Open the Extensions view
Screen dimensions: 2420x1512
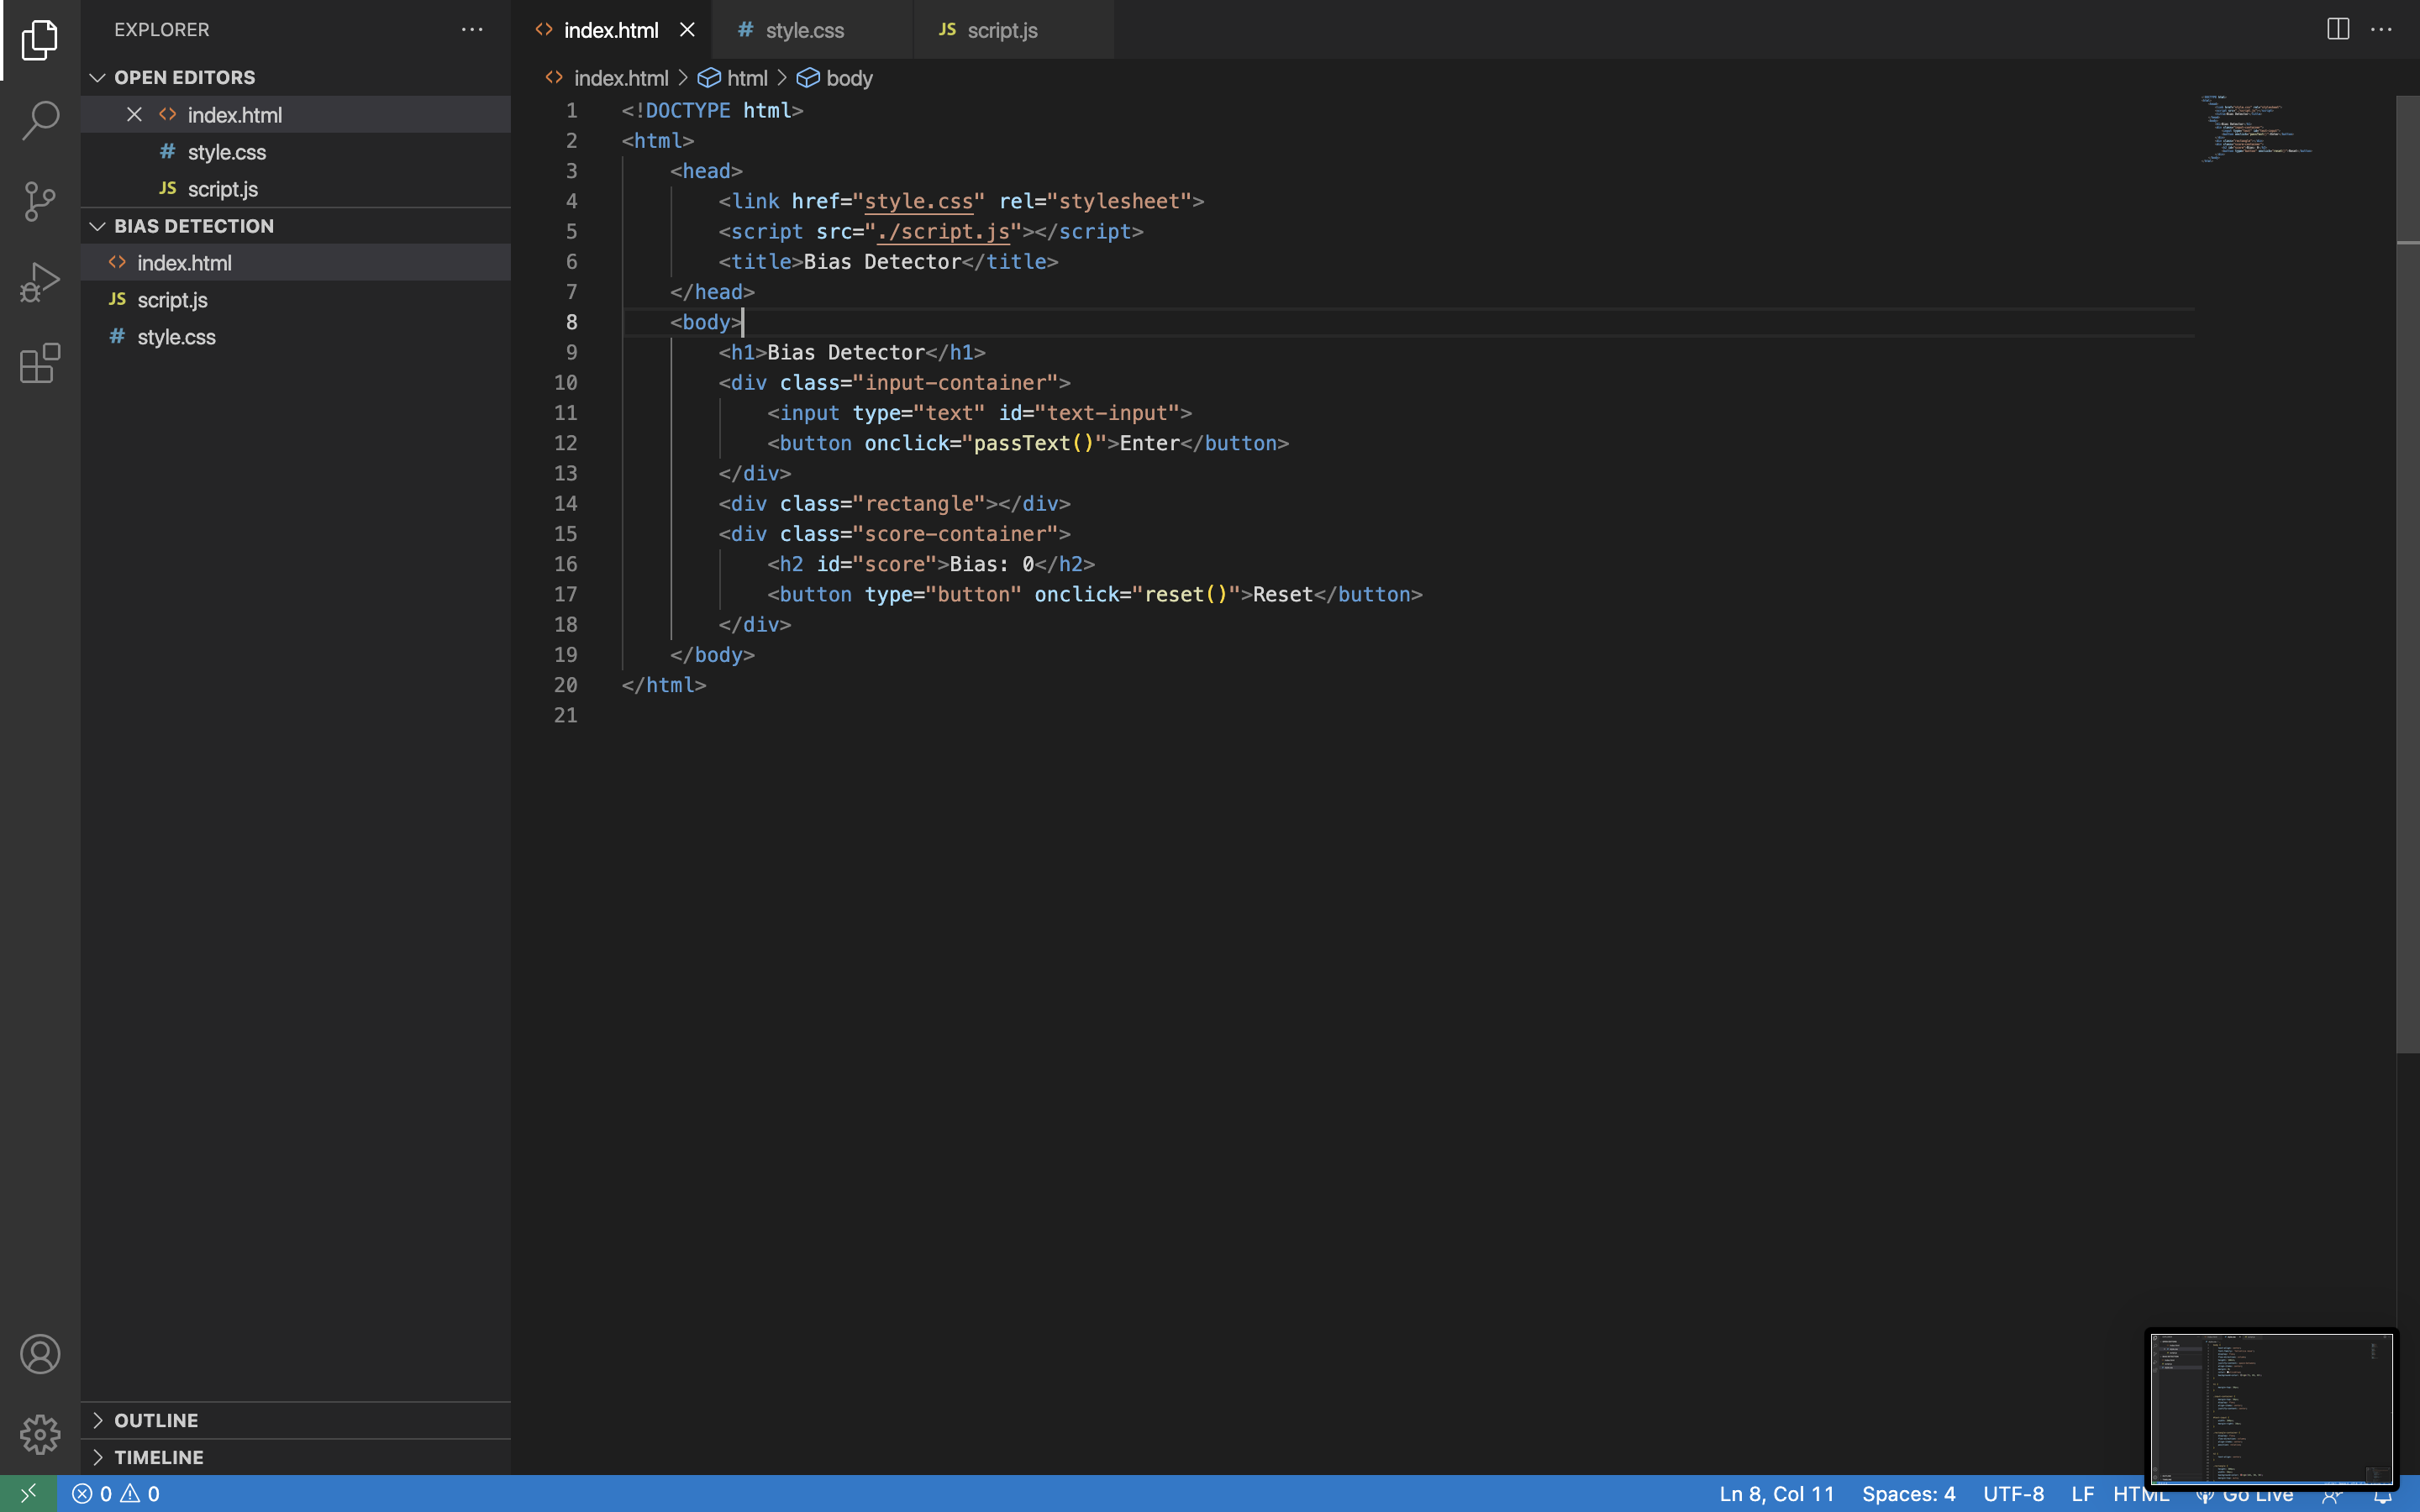coord(40,364)
